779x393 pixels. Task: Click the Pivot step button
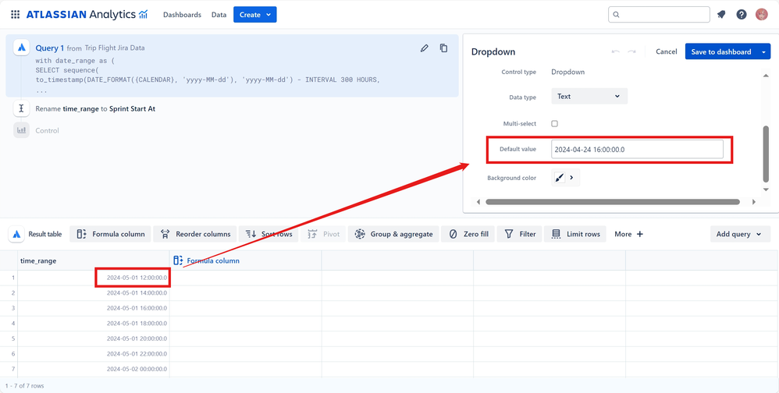[x=323, y=234]
